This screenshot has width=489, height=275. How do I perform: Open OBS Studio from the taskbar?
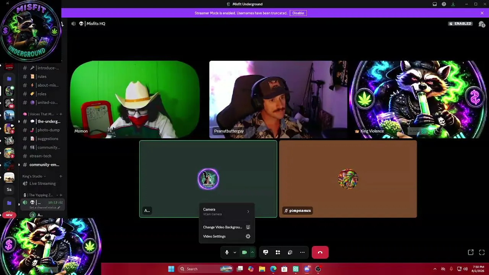pos(318,269)
